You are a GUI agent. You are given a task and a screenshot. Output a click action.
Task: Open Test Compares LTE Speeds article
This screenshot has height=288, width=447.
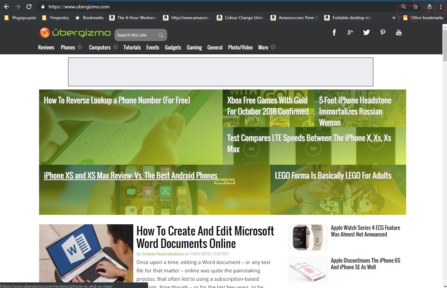click(x=309, y=143)
